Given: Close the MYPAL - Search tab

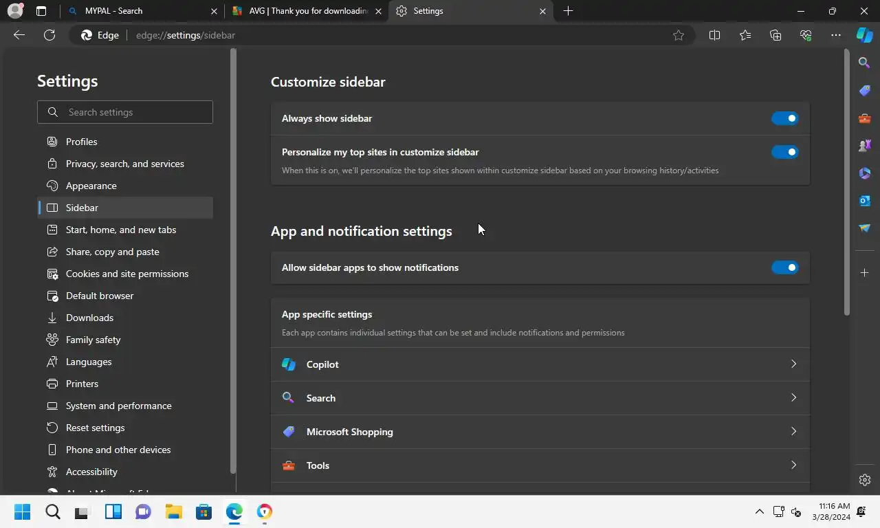Looking at the screenshot, I should [x=214, y=11].
